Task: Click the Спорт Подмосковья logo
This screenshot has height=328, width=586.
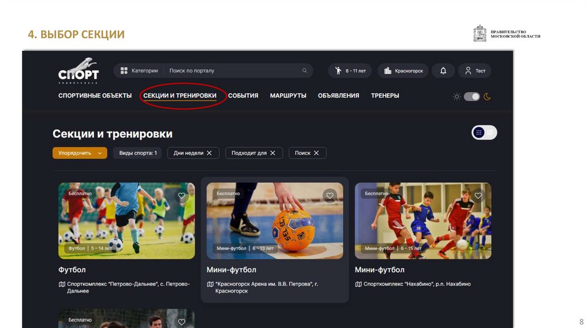Action: coord(78,70)
